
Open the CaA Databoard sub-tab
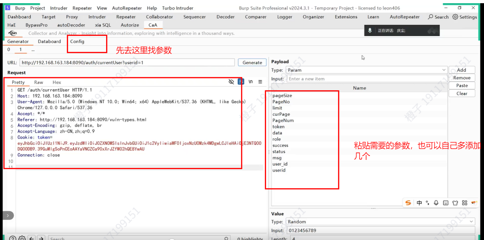click(x=49, y=41)
